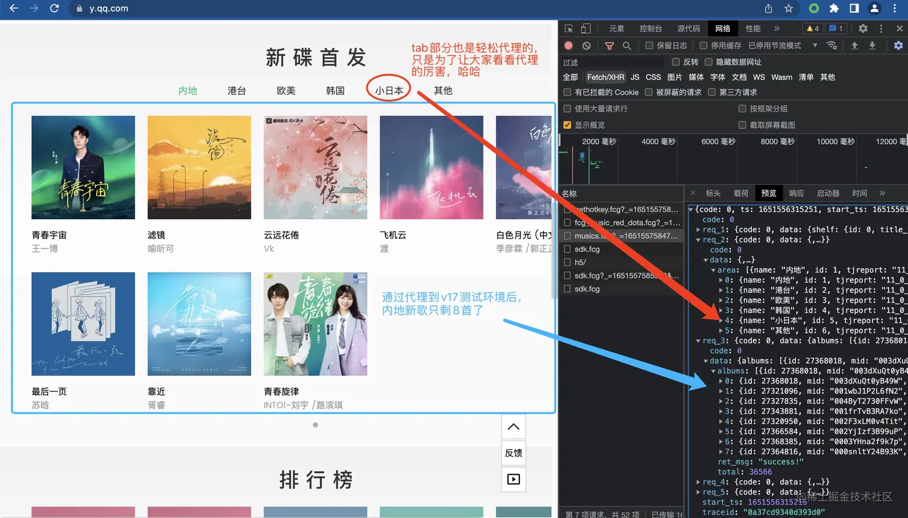Export HAR file with download arrow
Image resolution: width=908 pixels, height=518 pixels.
(x=873, y=46)
